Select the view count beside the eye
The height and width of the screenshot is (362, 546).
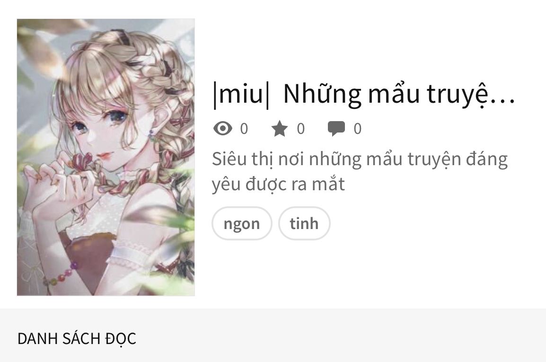click(244, 129)
